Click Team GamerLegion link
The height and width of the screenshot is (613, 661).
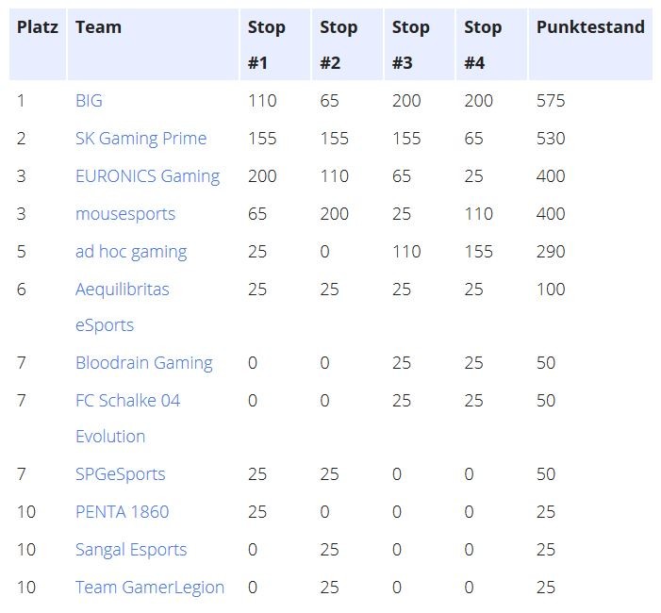(150, 588)
